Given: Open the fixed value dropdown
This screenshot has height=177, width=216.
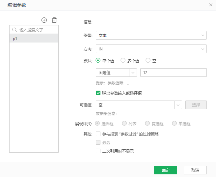Looking at the screenshot, I should pos(133,73).
